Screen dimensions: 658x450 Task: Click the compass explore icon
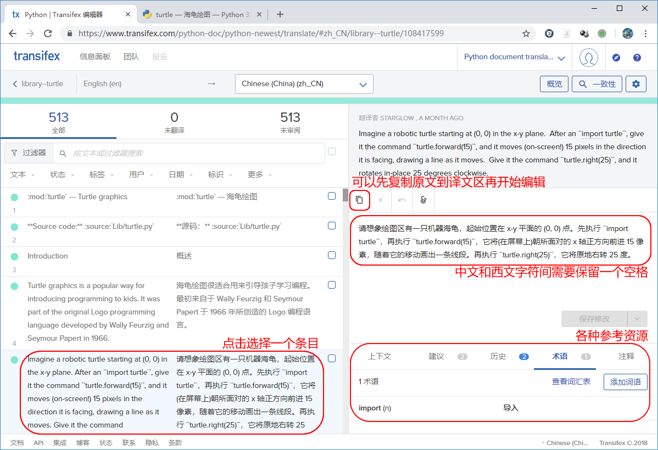click(616, 58)
